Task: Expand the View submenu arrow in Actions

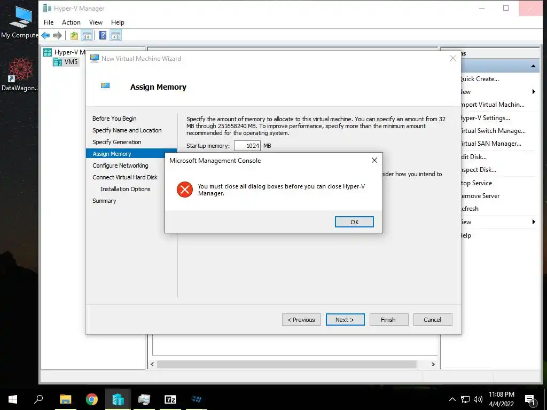Action: point(534,222)
